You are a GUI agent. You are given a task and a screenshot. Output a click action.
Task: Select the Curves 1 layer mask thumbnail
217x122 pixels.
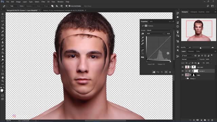click(196, 71)
